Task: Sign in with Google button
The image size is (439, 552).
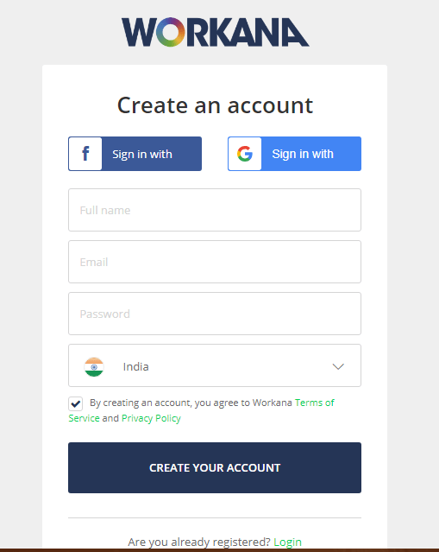Action: click(295, 154)
